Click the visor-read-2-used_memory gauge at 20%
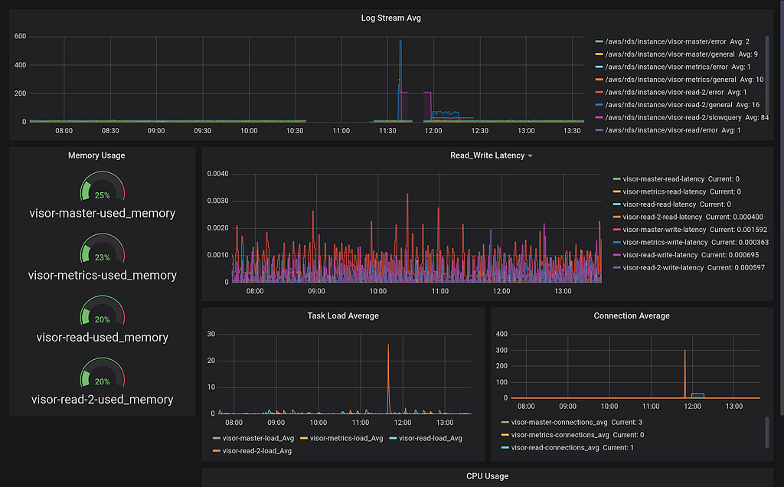Viewport: 784px width, 487px height. [x=103, y=372]
